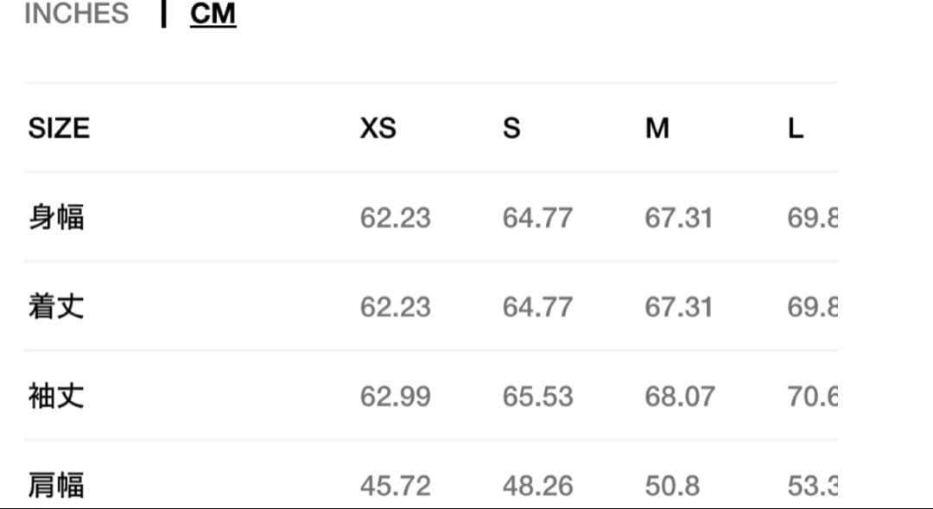
Task: Click the 袖丈 row label
Action: (56, 396)
